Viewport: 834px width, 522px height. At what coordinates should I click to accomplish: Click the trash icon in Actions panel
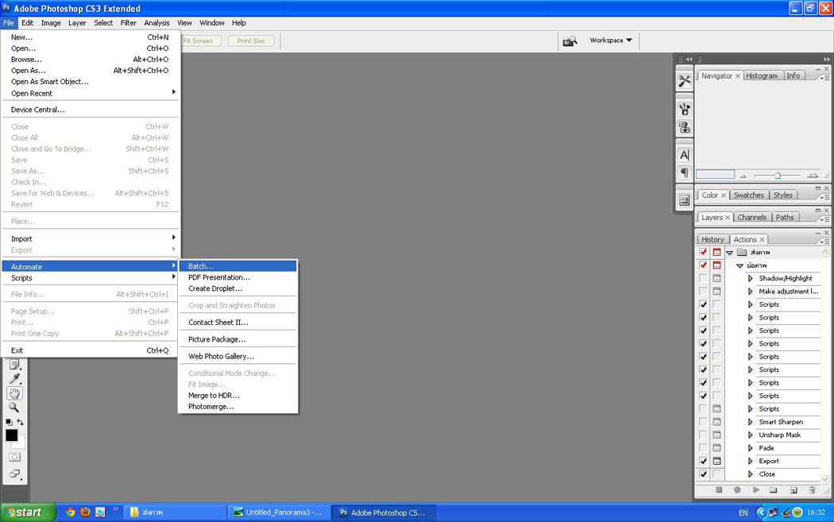[812, 490]
